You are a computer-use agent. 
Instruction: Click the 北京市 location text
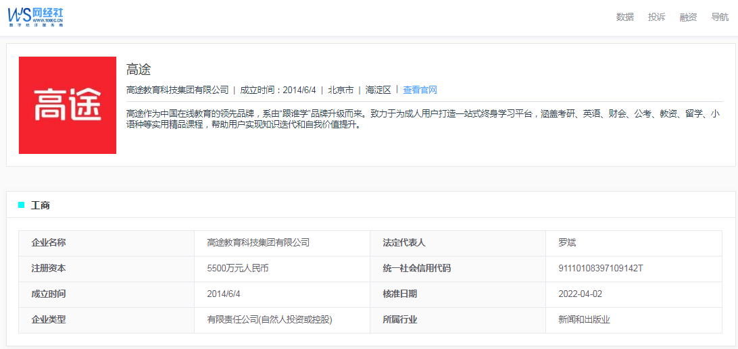pos(341,90)
